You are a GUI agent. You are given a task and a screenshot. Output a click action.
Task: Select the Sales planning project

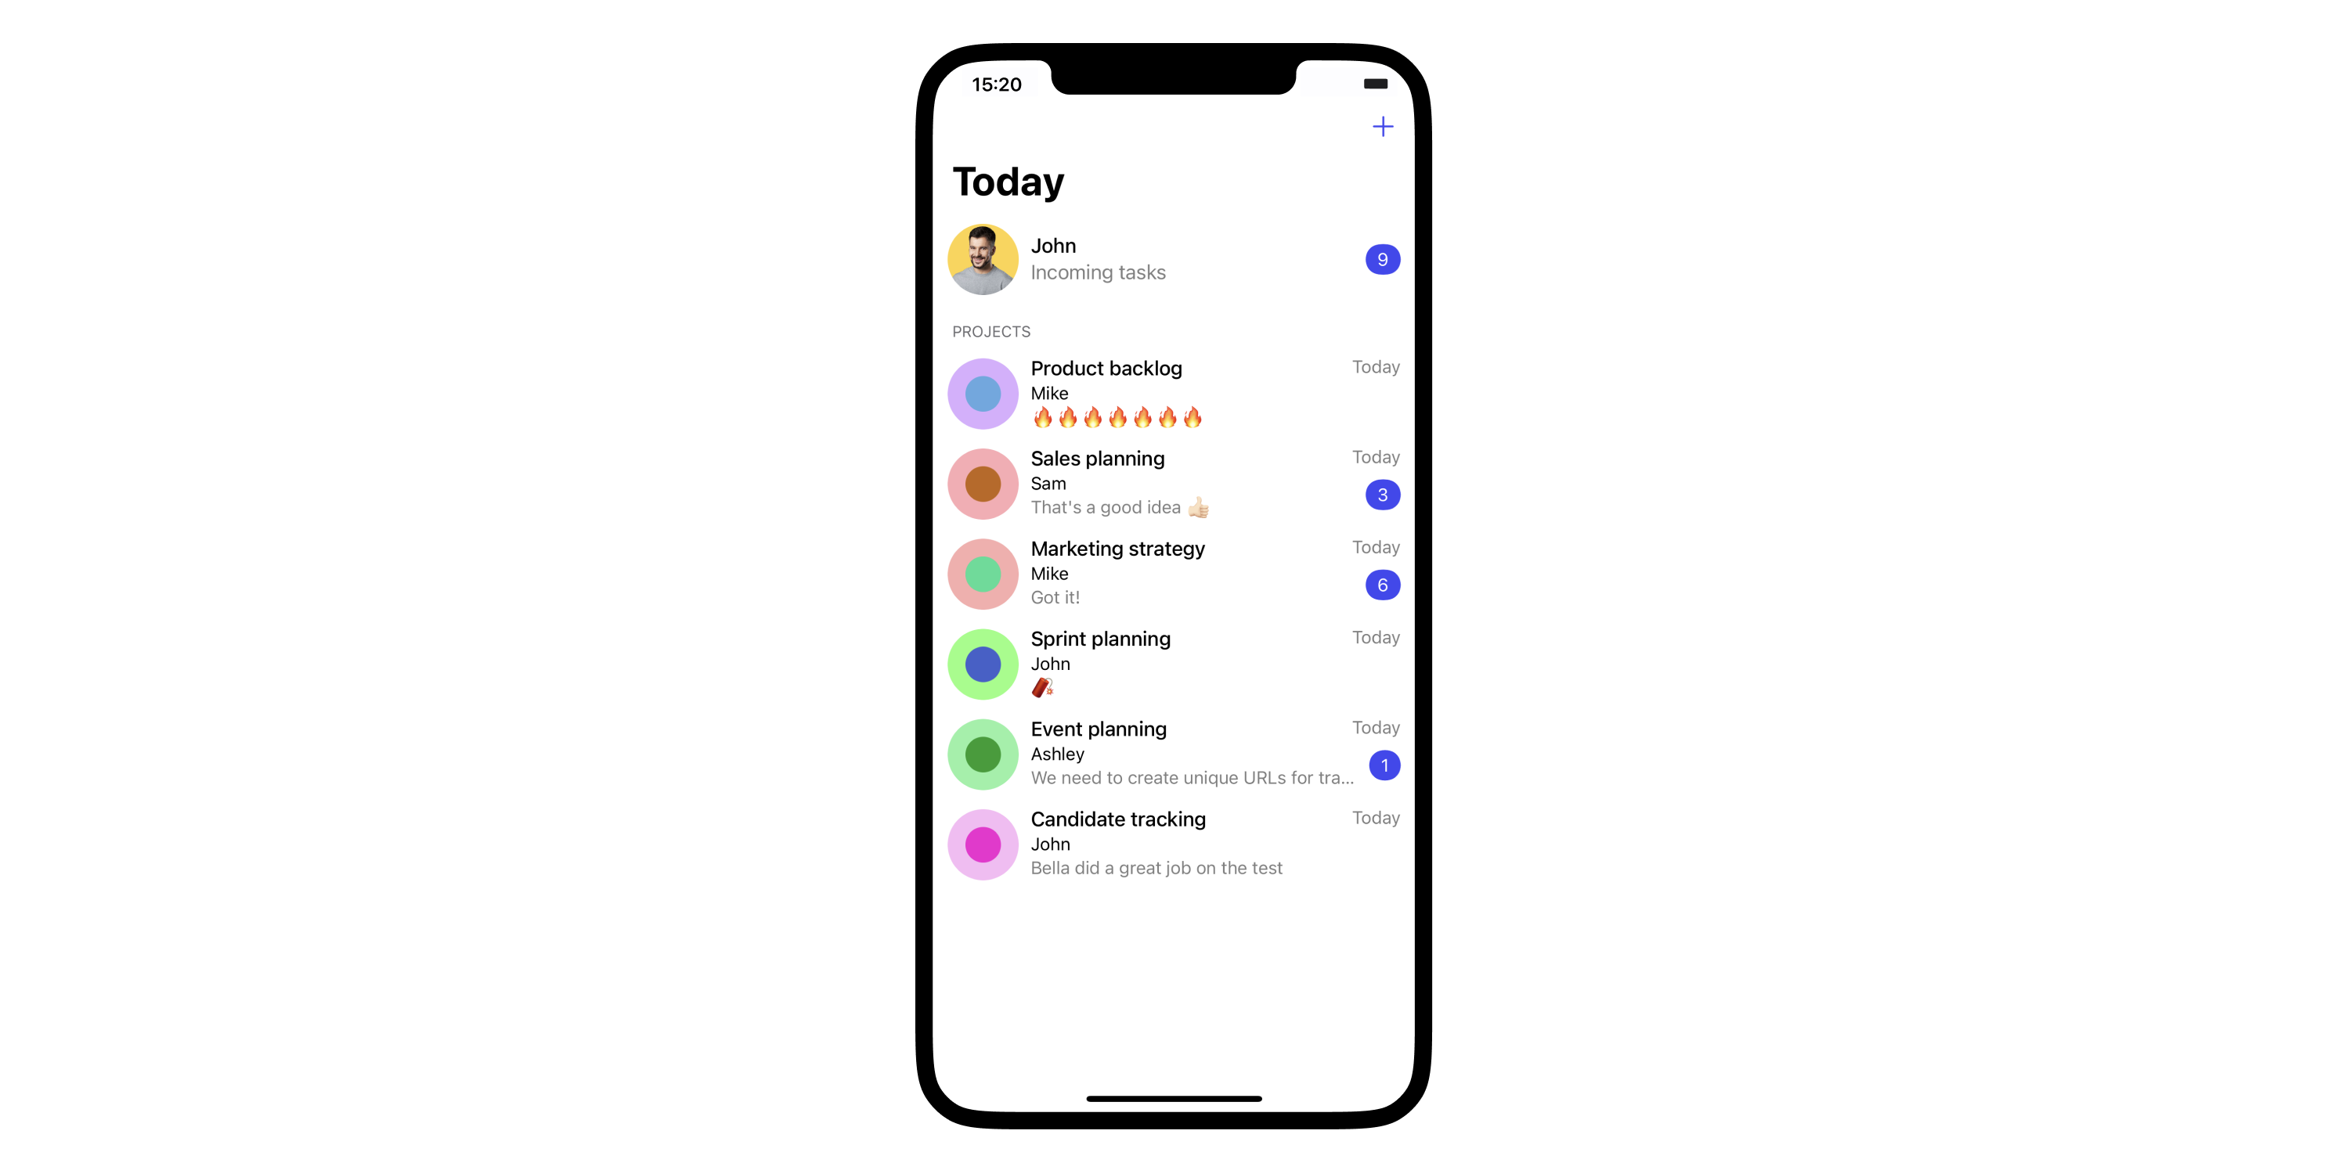1174,482
